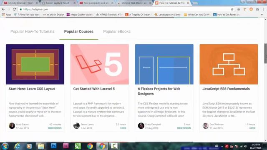The image size is (267, 150).
Task: Launch Photoshop from the taskbar
Action: tap(53, 146)
